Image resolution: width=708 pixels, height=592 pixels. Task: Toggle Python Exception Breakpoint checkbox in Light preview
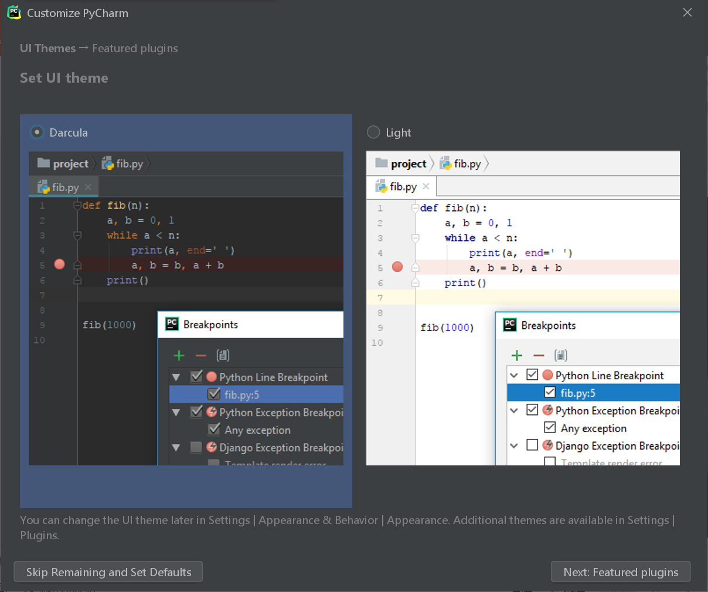coord(532,410)
